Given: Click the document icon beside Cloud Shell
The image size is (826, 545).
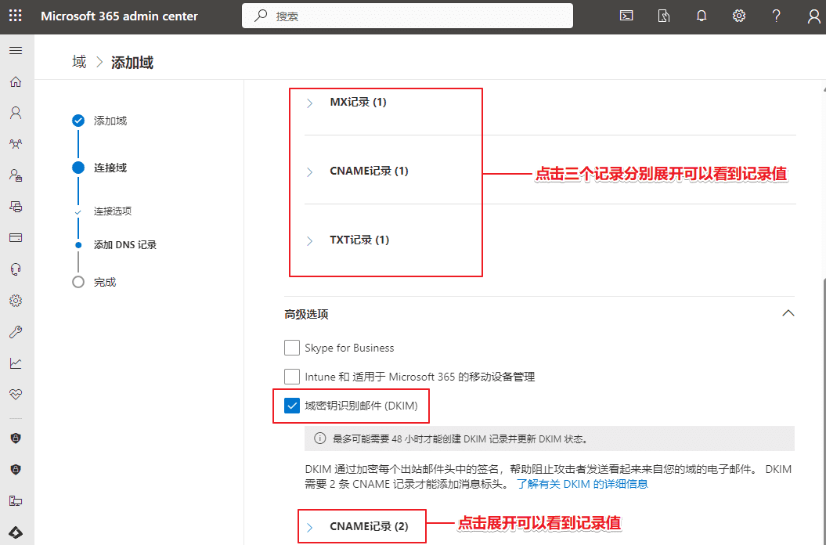Looking at the screenshot, I should 664,16.
